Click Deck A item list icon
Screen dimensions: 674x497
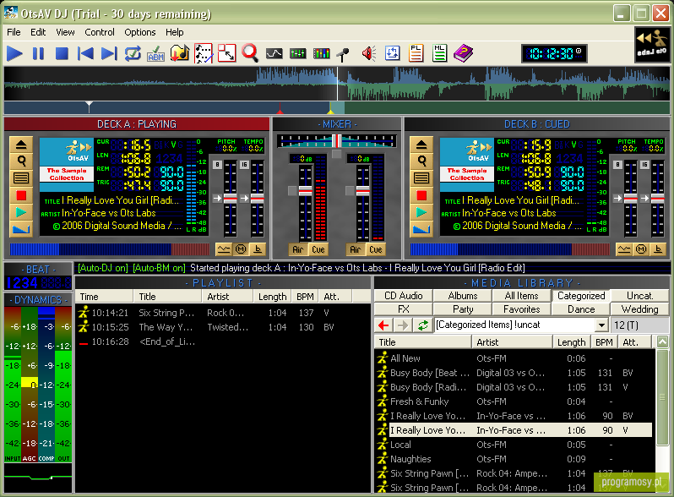(21, 177)
